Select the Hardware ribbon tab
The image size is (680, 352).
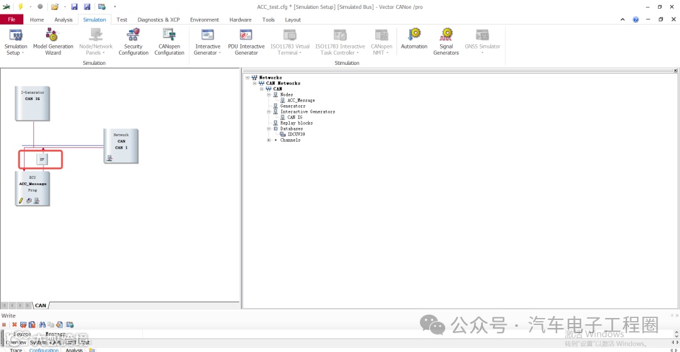(x=241, y=20)
